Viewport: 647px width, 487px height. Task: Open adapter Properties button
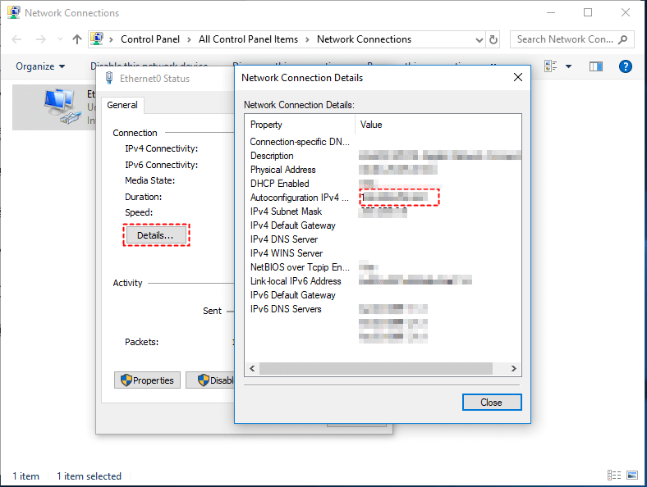pyautogui.click(x=147, y=380)
